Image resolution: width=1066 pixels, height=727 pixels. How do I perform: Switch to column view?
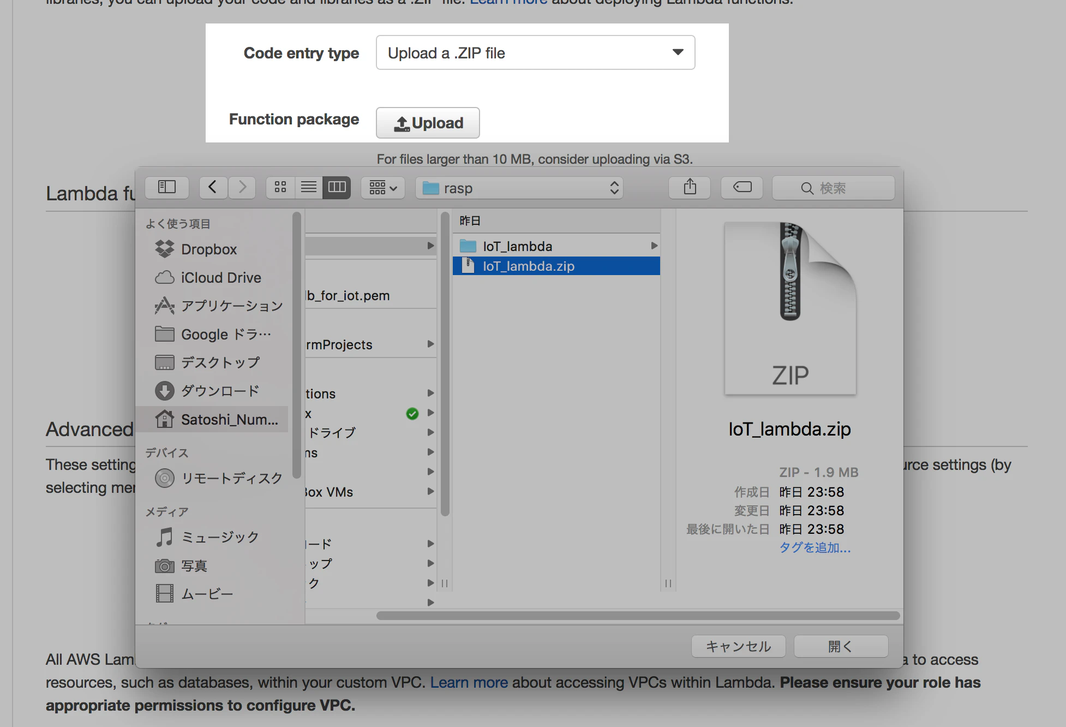pyautogui.click(x=337, y=188)
